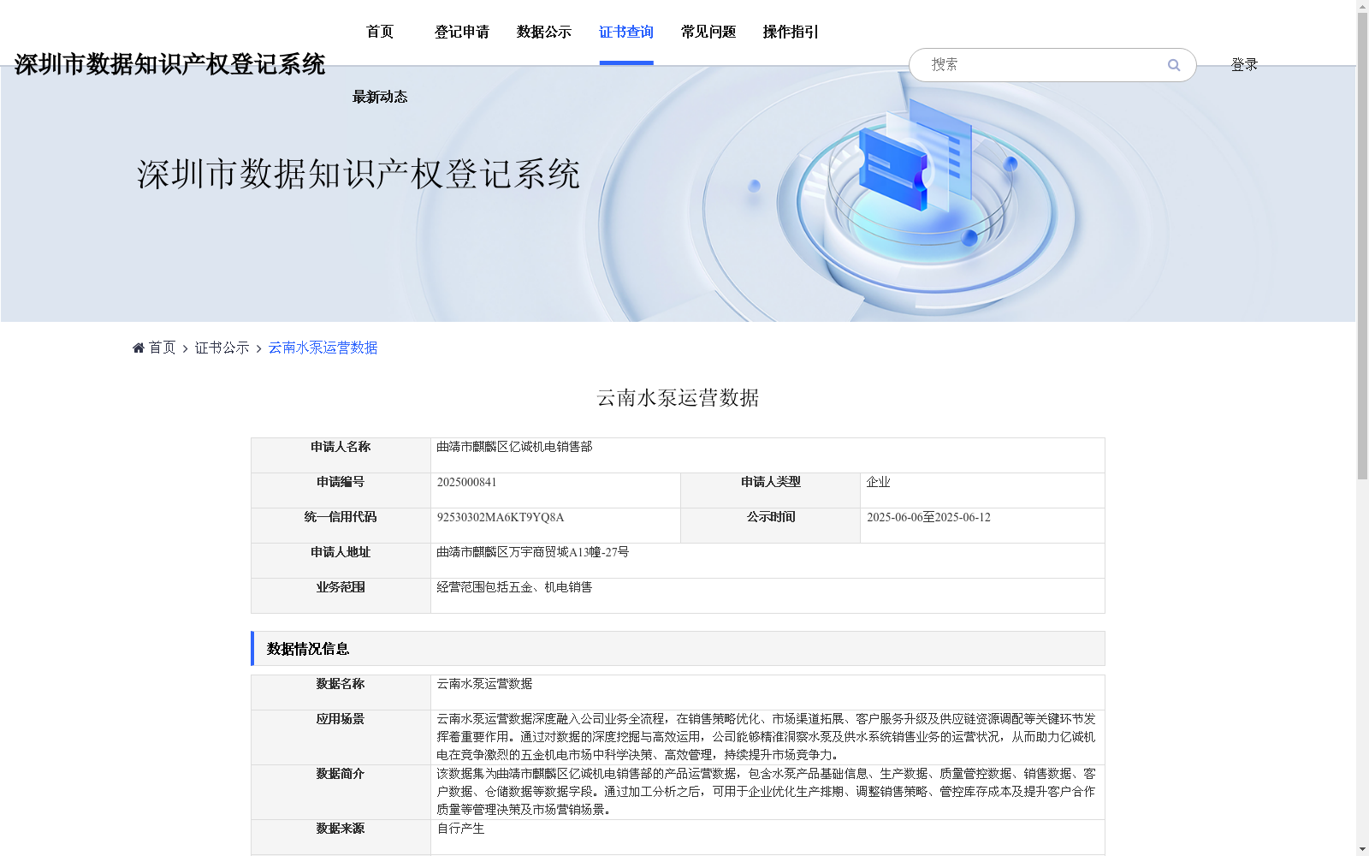Image resolution: width=1369 pixels, height=856 pixels.
Task: Click the 统一信用代码 label cell
Action: 341,526
